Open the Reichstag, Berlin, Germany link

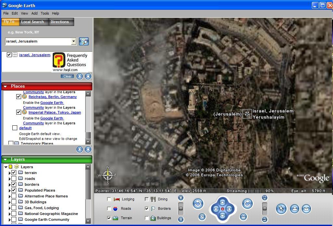coord(52,97)
